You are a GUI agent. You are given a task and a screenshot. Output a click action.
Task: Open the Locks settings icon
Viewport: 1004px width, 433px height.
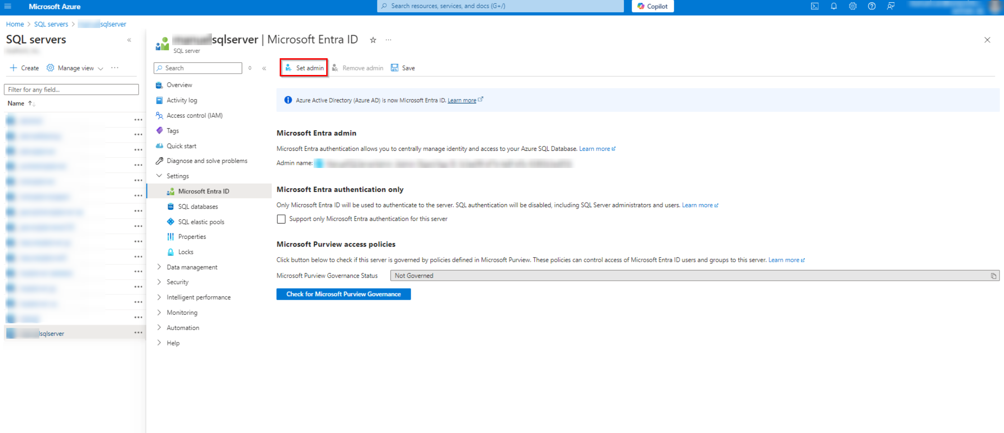pos(170,251)
